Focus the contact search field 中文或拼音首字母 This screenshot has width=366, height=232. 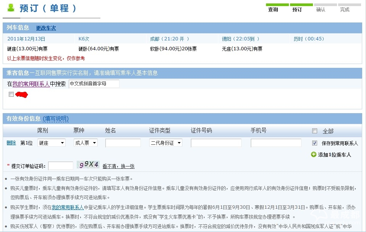point(94,84)
